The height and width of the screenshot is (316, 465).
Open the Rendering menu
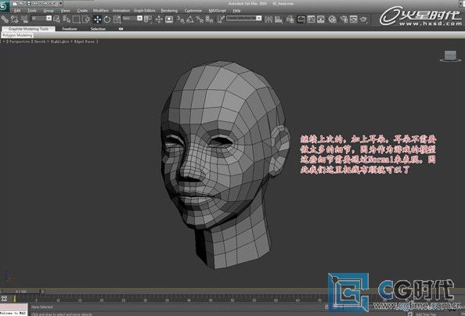point(169,11)
